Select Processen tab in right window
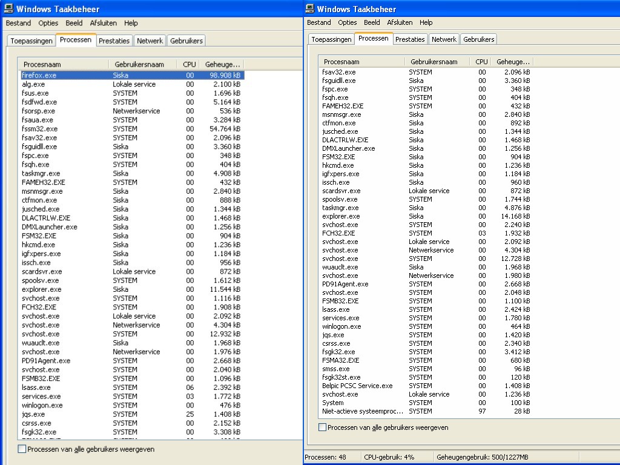 click(373, 38)
